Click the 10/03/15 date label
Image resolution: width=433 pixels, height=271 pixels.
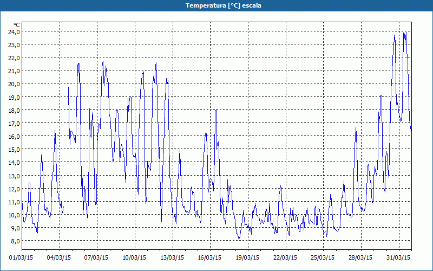[134, 258]
